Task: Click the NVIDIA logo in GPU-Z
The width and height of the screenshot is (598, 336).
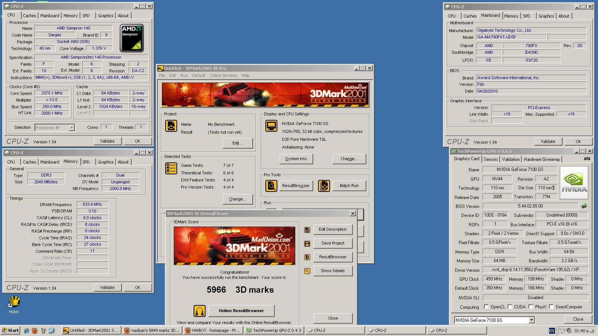Action: click(x=574, y=183)
